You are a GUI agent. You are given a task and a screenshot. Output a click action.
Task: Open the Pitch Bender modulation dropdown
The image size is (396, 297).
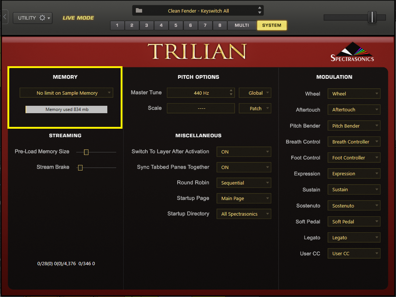(x=353, y=126)
